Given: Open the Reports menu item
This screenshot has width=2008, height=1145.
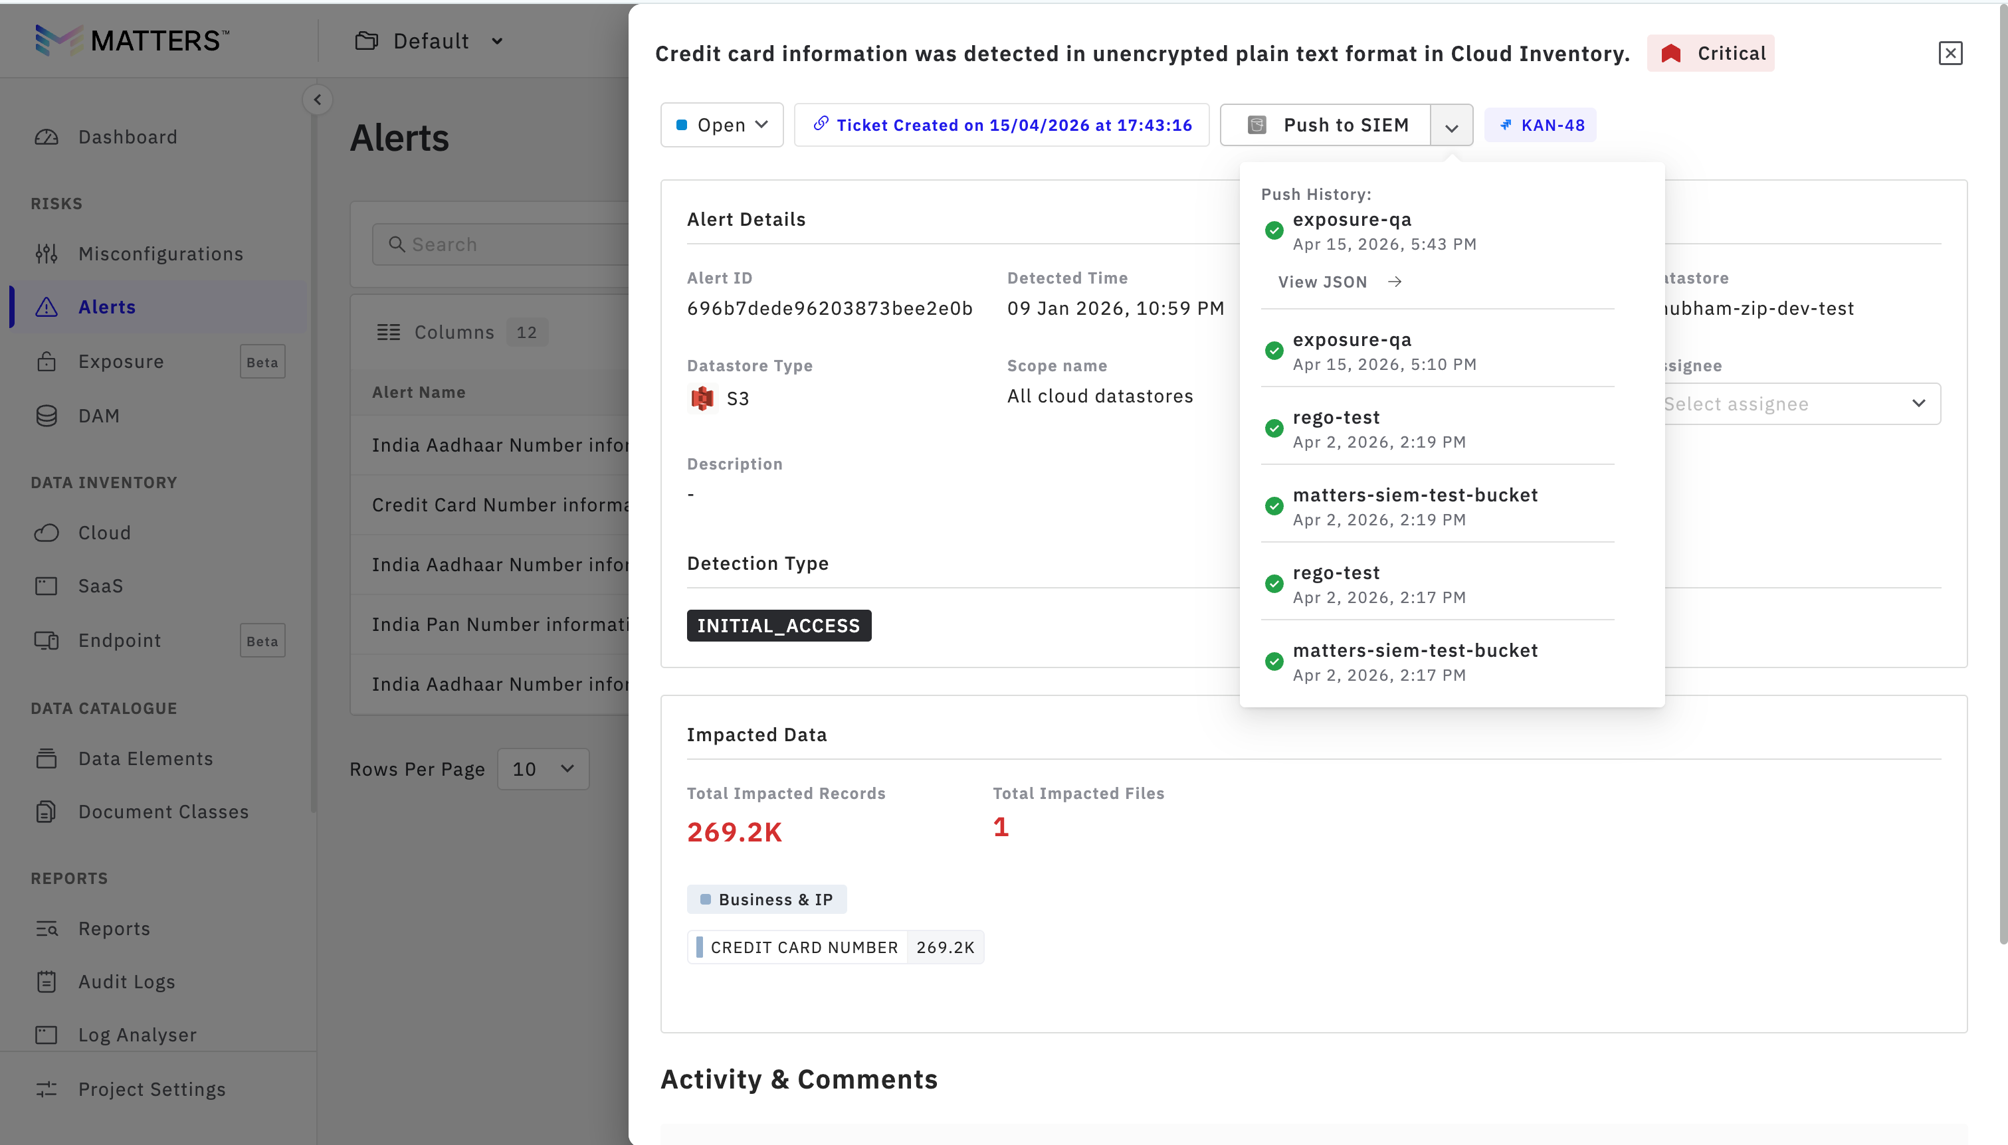Looking at the screenshot, I should pyautogui.click(x=114, y=928).
